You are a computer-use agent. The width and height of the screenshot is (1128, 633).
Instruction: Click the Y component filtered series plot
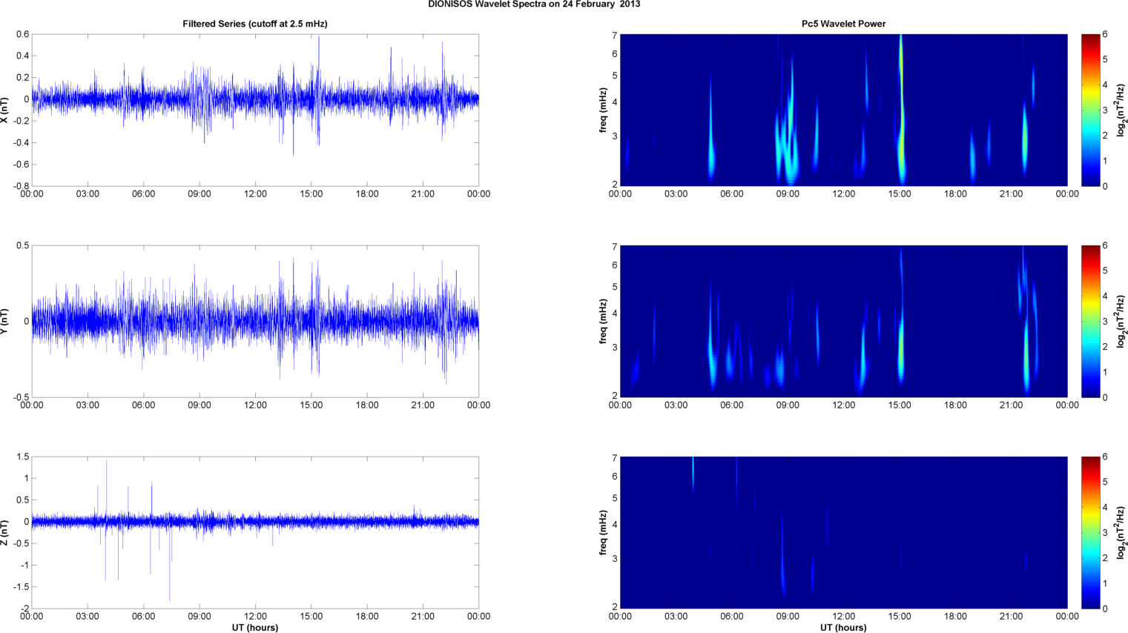pyautogui.click(x=255, y=321)
